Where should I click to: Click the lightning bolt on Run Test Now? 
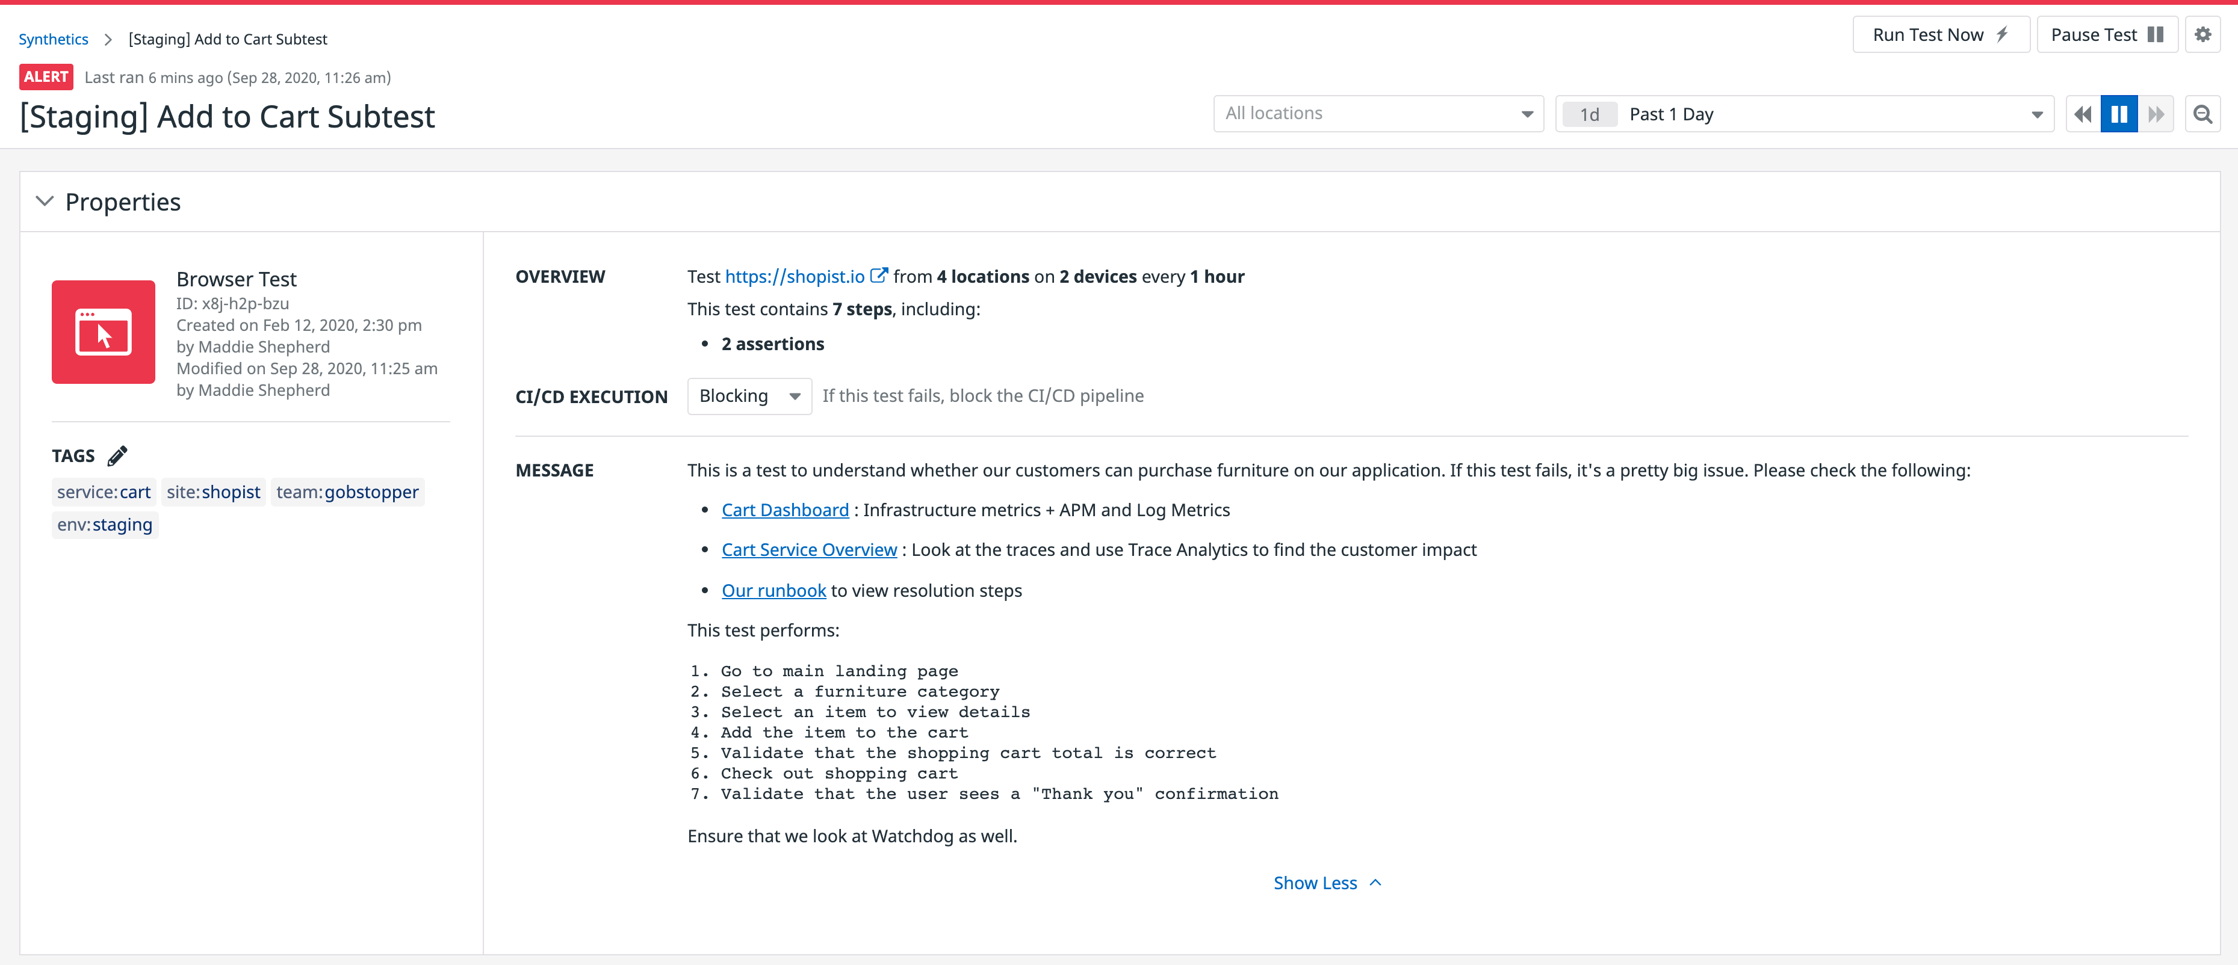pos(2003,34)
